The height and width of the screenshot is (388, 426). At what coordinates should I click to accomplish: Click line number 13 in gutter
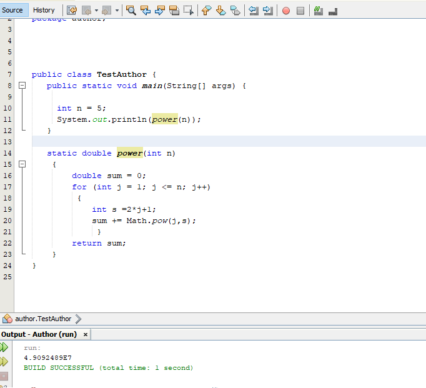(7, 142)
